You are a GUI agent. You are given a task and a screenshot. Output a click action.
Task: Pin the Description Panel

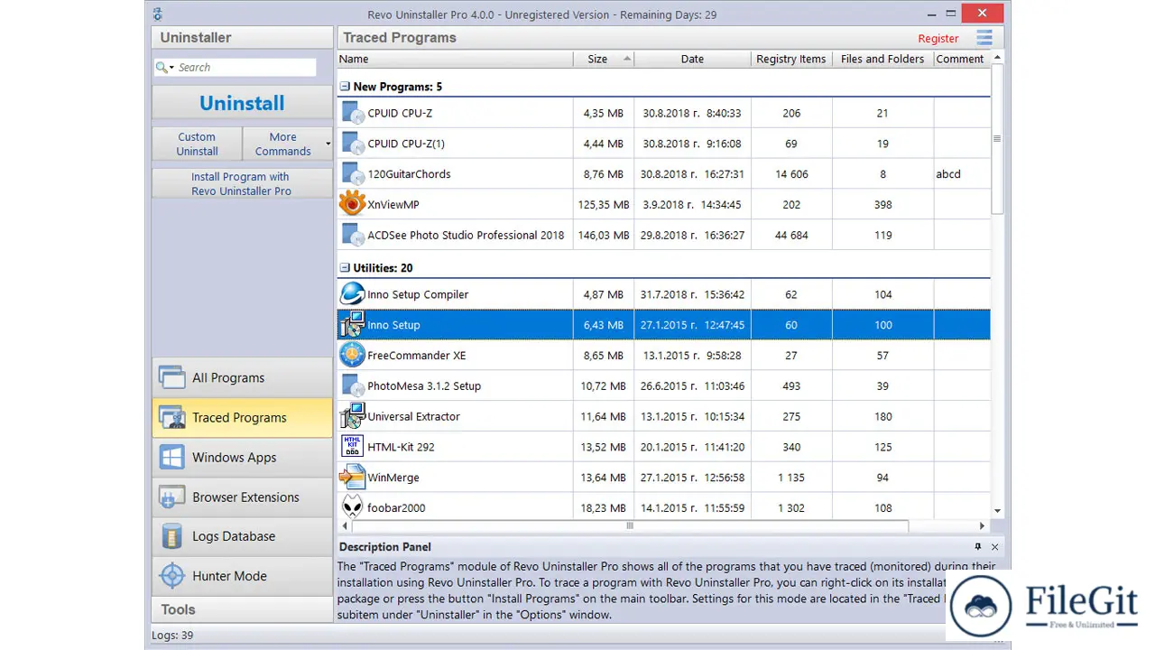coord(978,547)
